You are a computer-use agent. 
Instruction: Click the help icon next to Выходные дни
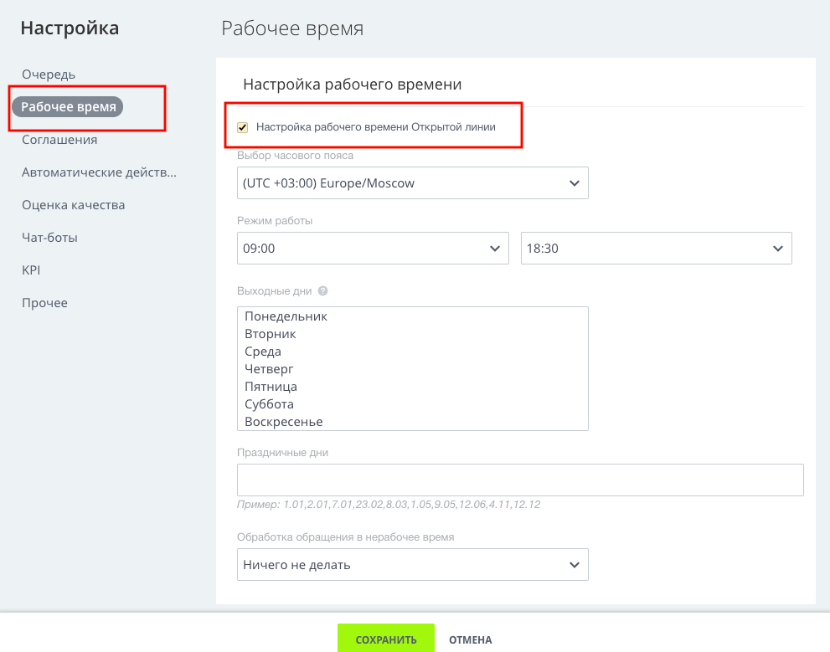click(x=322, y=290)
